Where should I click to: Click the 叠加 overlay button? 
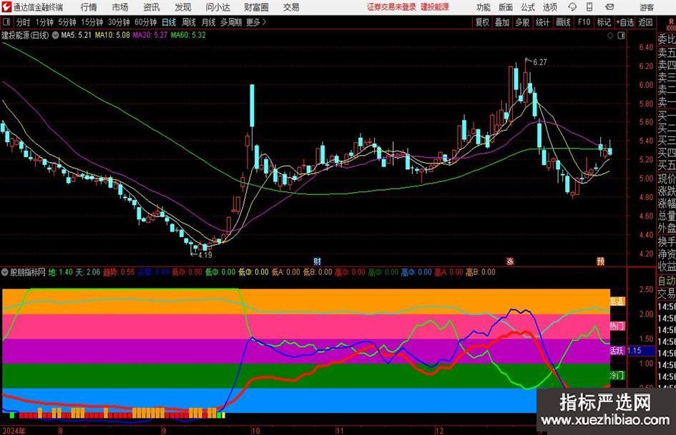pyautogui.click(x=502, y=22)
